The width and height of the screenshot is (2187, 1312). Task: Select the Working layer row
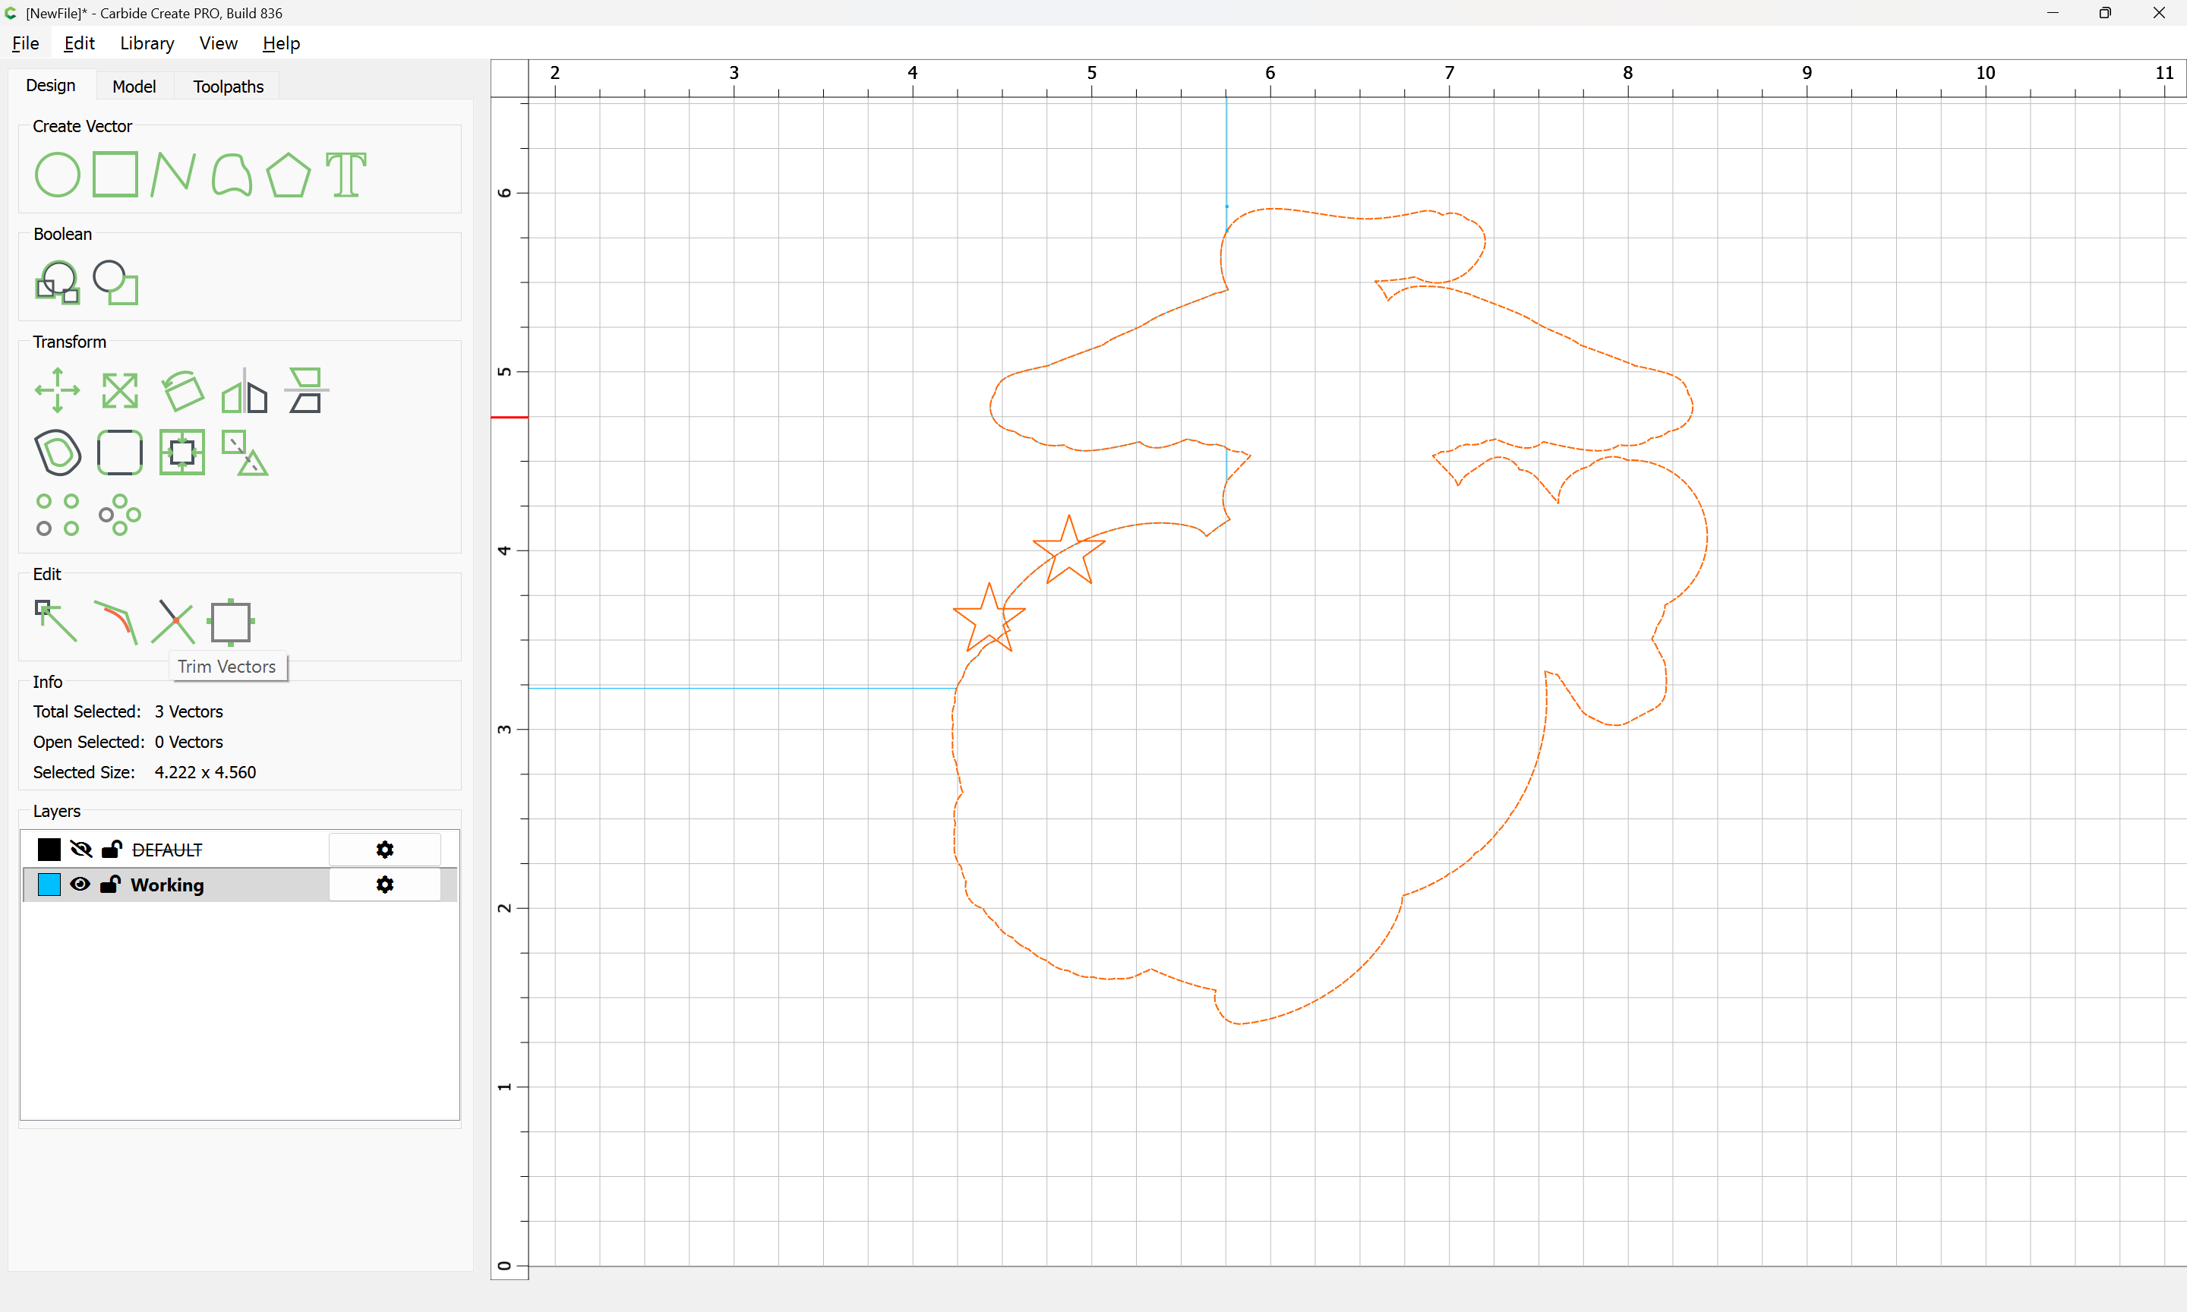[x=248, y=884]
